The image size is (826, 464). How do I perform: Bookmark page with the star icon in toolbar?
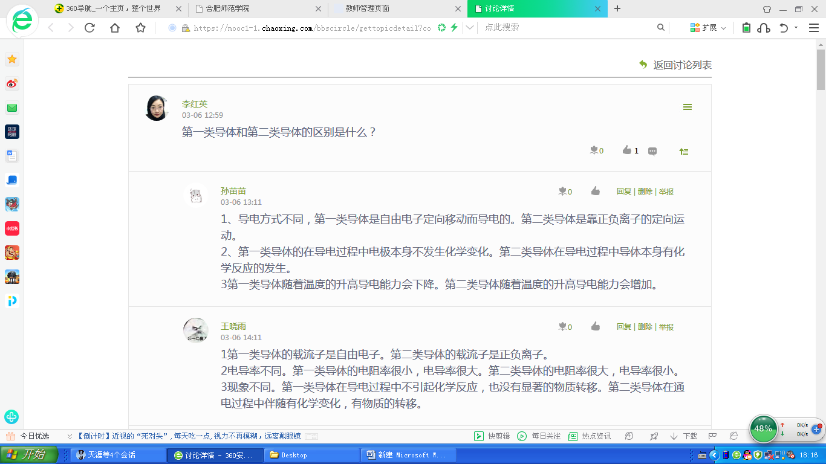[x=140, y=28]
